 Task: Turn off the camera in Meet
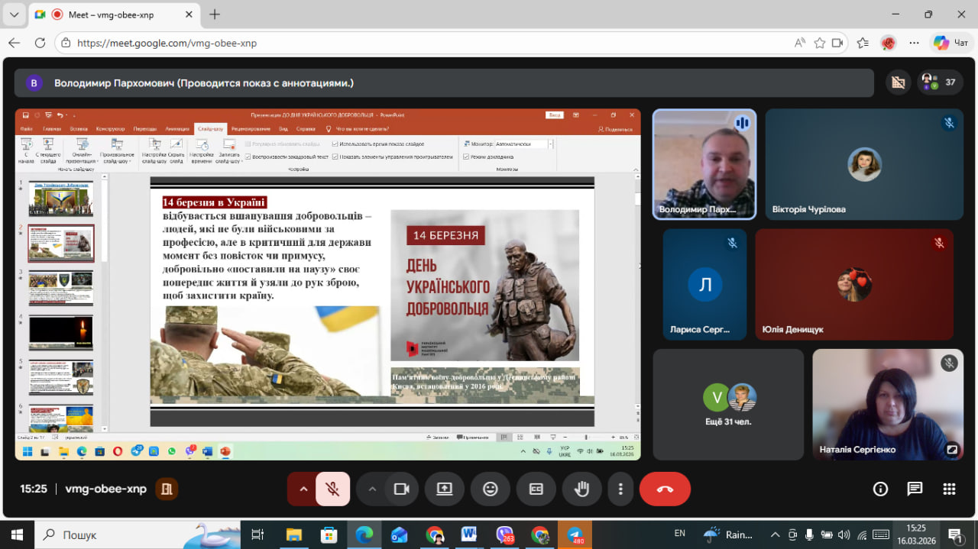[401, 489]
